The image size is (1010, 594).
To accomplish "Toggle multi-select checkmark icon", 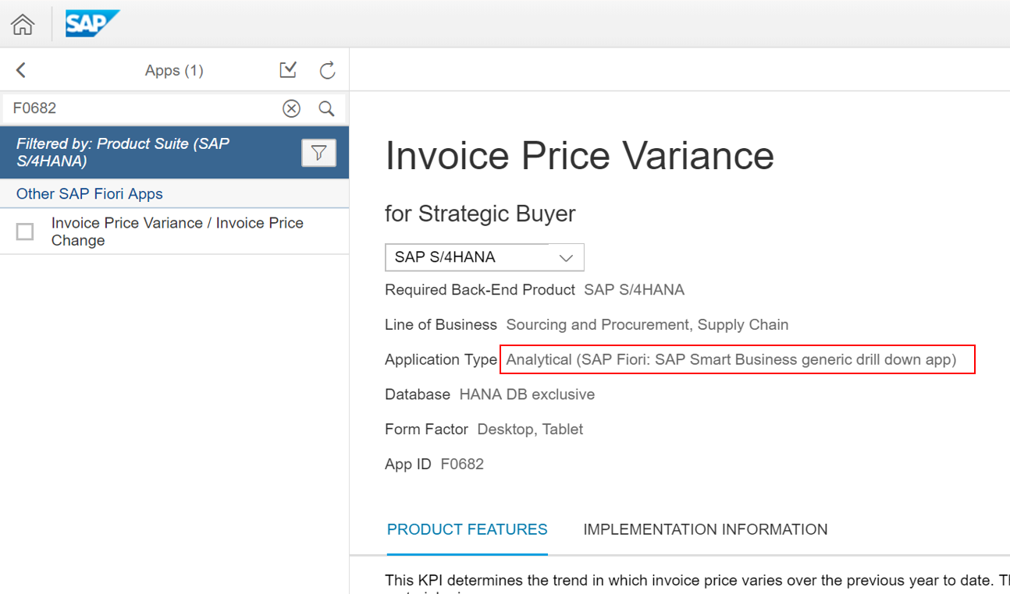I will (288, 70).
